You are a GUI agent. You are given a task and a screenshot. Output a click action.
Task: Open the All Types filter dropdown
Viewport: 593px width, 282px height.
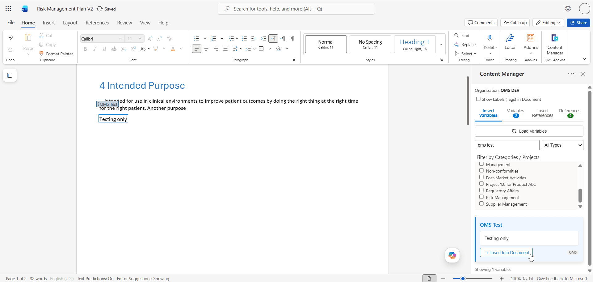coord(562,145)
